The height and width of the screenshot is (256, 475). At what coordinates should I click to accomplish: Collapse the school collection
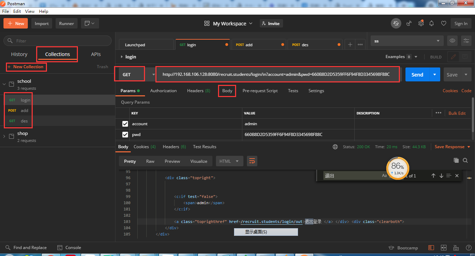pos(4,84)
